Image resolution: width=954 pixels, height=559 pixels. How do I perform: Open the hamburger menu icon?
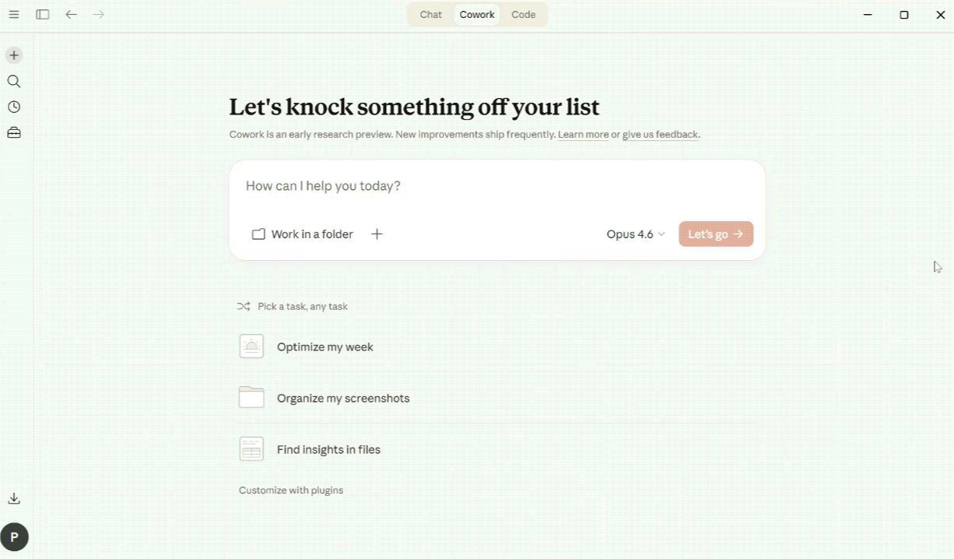14,14
